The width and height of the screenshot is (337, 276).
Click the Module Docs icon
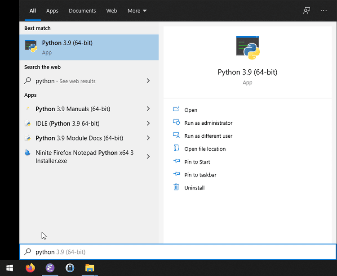click(27, 138)
